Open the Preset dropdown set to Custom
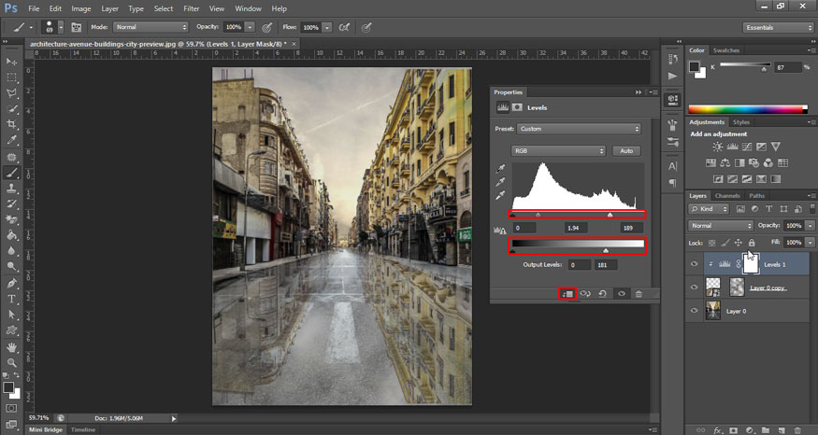Image resolution: width=818 pixels, height=435 pixels. pos(579,129)
